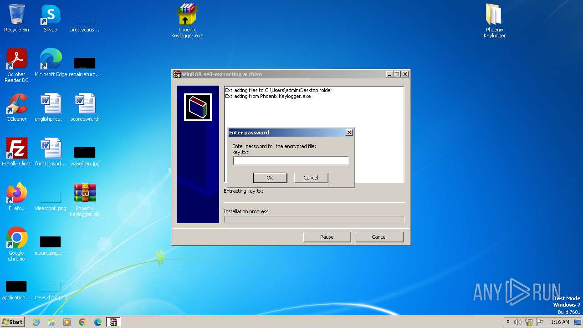This screenshot has height=328, width=583.
Task: Open Internet Explorer from the taskbar
Action: tap(36, 322)
